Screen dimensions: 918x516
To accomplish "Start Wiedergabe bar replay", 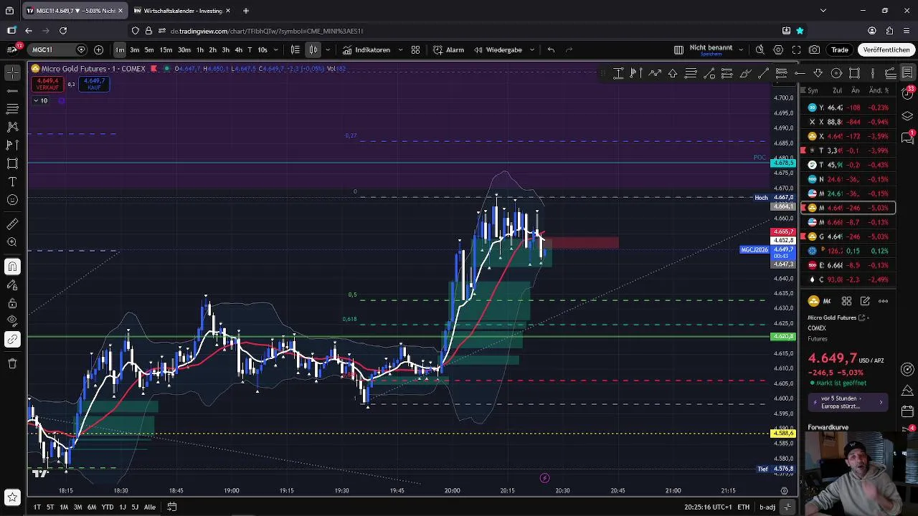I will pyautogui.click(x=498, y=49).
